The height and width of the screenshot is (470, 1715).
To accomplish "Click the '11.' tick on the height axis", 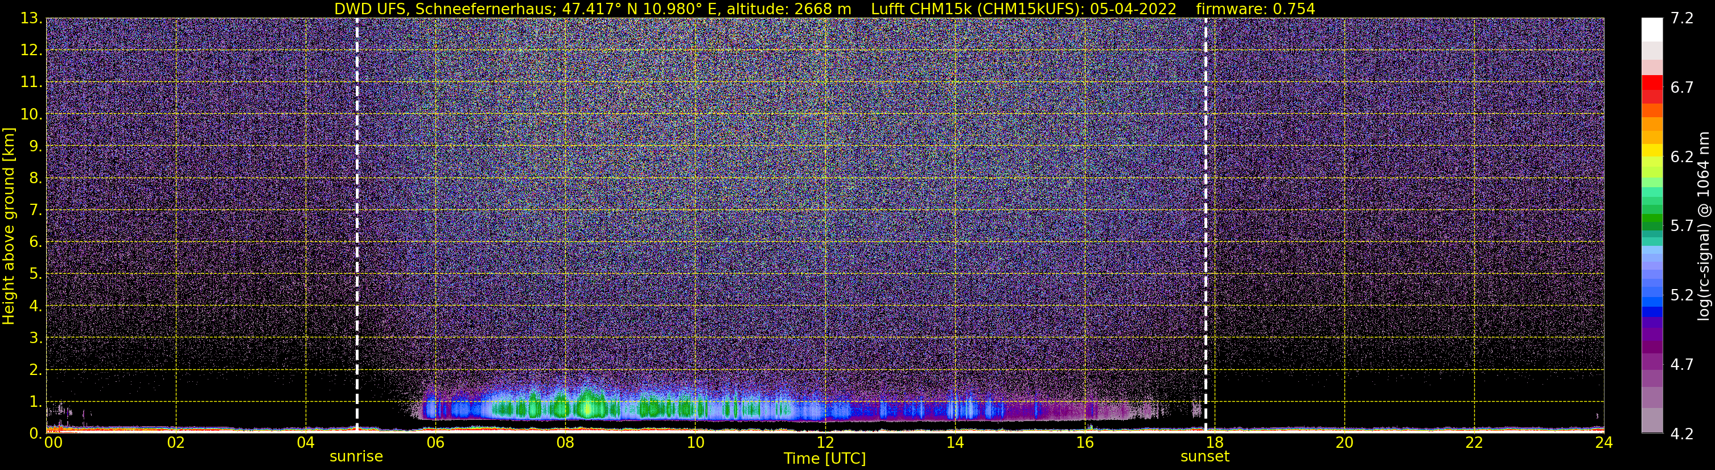I will (31, 83).
